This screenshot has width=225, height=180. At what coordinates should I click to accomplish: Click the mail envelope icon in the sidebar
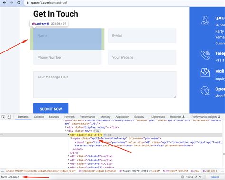205,72
